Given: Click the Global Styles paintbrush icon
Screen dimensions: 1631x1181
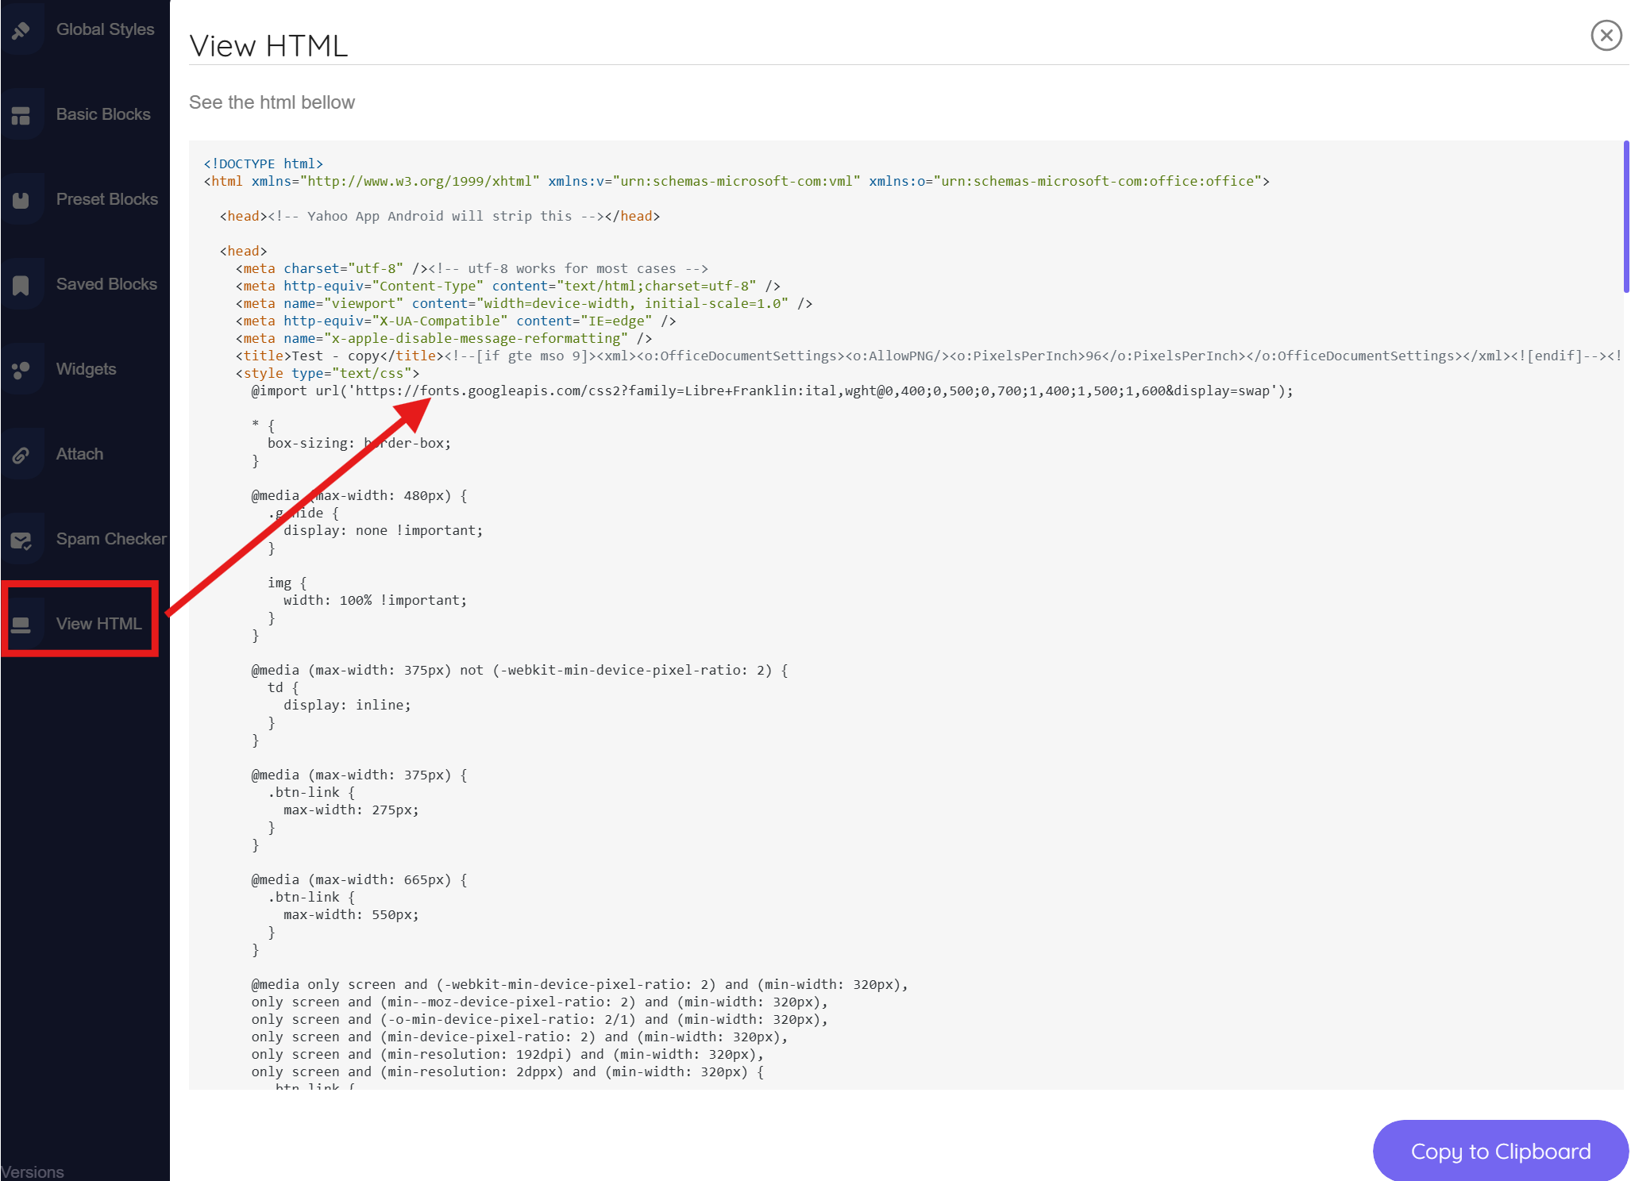Looking at the screenshot, I should coord(21,30).
